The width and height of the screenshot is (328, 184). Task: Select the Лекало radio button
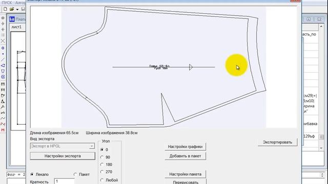coord(32,174)
